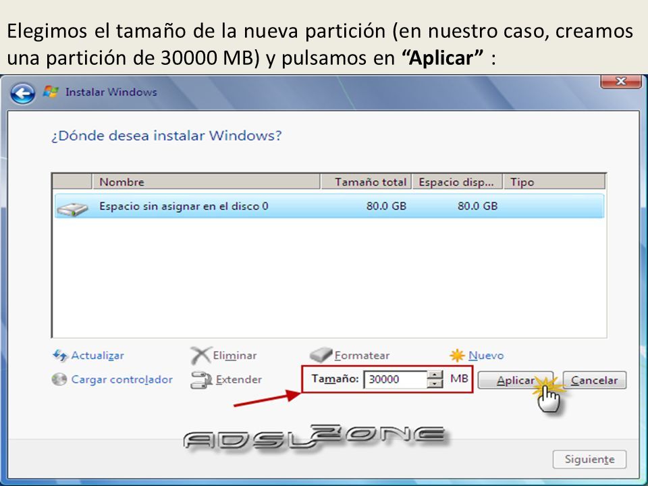648x486 pixels.
Task: Click the Extender partition icon
Action: (x=201, y=380)
